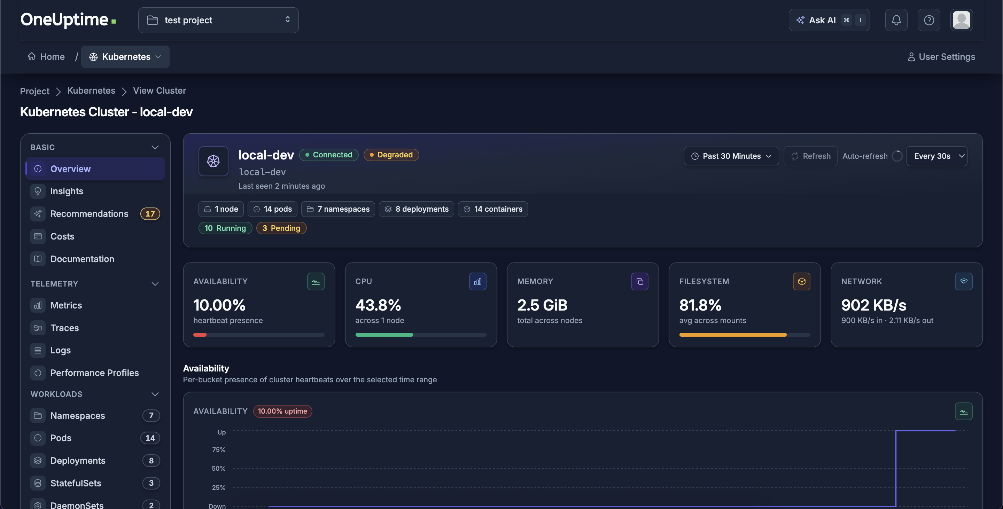Collapse the BASIC sidebar section
Viewport: 1003px width, 509px height.
click(155, 147)
